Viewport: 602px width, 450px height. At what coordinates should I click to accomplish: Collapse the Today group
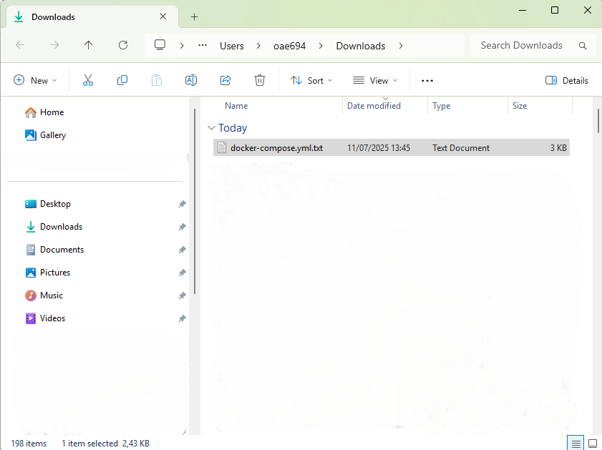coord(211,128)
